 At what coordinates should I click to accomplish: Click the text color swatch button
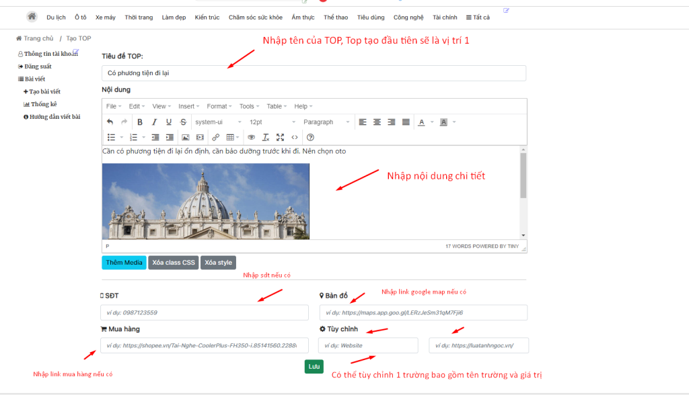point(422,122)
